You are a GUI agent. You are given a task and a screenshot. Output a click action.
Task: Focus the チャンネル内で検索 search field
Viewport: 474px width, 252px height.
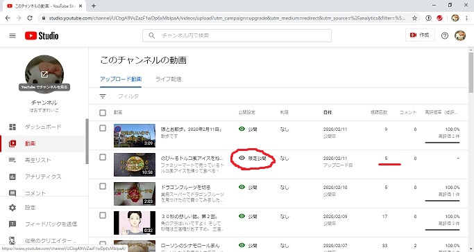(237, 35)
